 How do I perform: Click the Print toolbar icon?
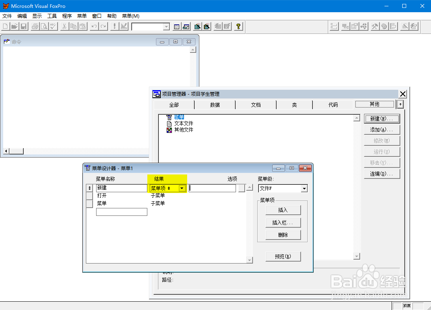click(x=35, y=26)
